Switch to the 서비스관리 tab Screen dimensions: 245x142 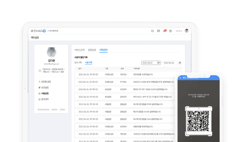click(79, 50)
